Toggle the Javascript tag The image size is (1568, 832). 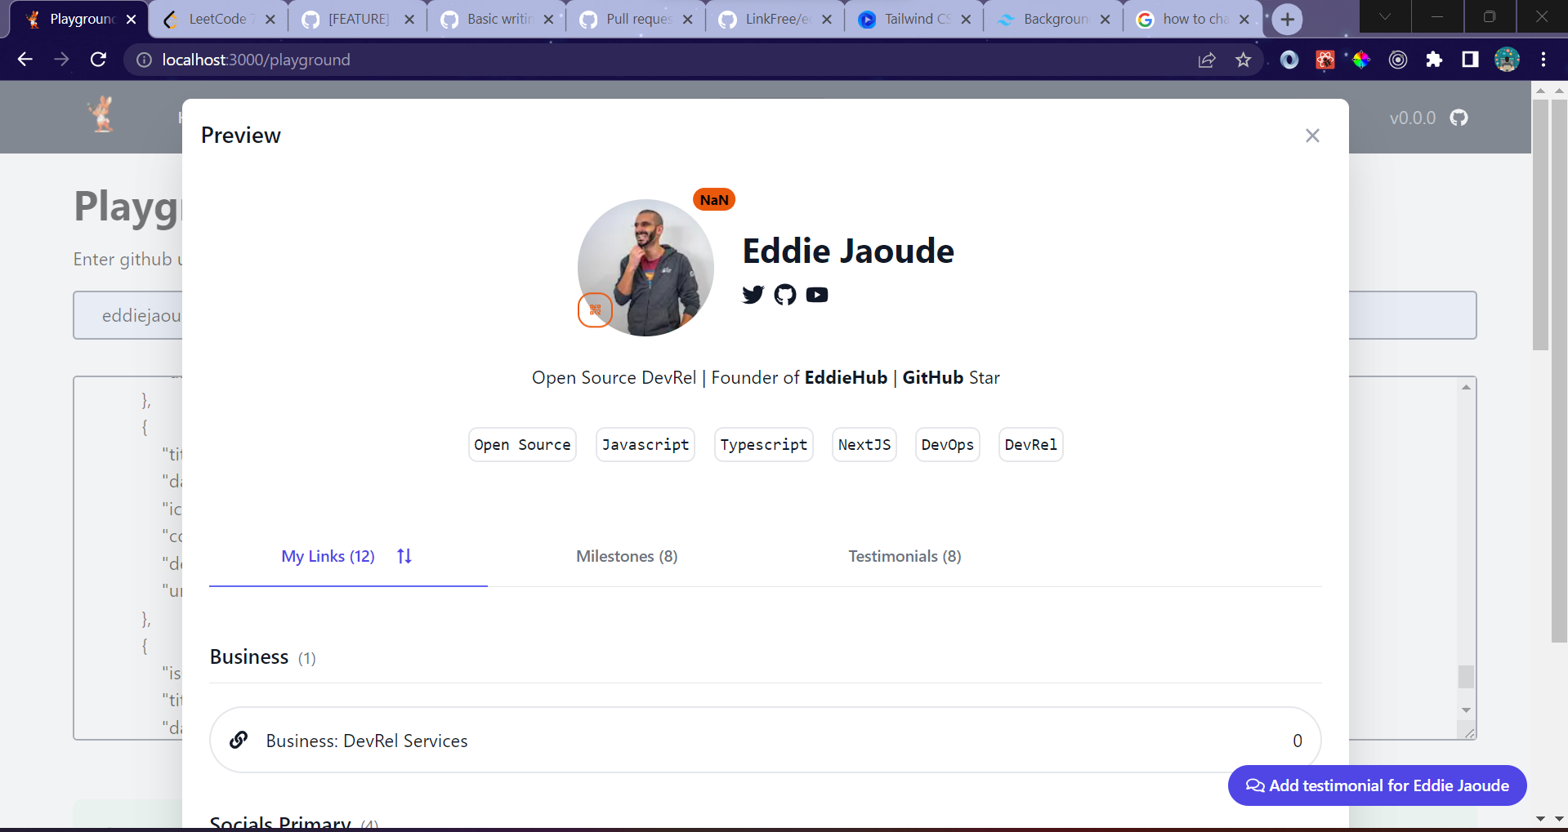coord(645,444)
